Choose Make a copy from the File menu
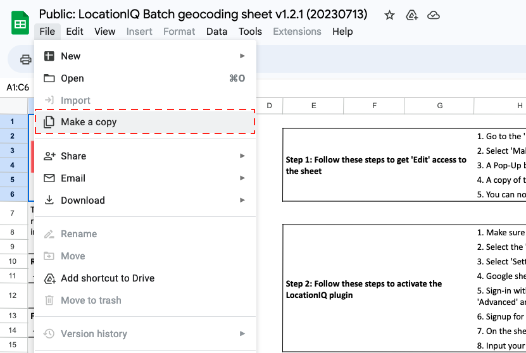The width and height of the screenshot is (526, 353). tap(145, 121)
